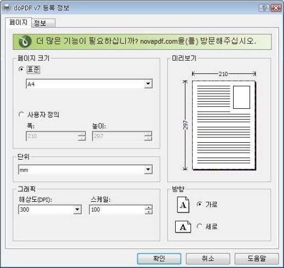Click the page preview thumbnail
Viewport: 284px width, 268px height.
pos(224,125)
